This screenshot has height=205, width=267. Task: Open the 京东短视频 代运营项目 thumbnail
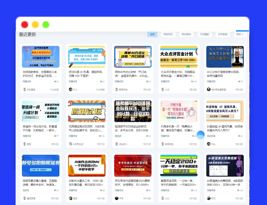pyautogui.click(x=133, y=166)
